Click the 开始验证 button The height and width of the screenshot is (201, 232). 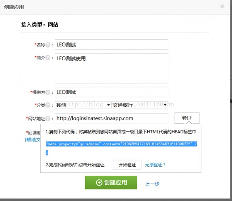coord(127,165)
